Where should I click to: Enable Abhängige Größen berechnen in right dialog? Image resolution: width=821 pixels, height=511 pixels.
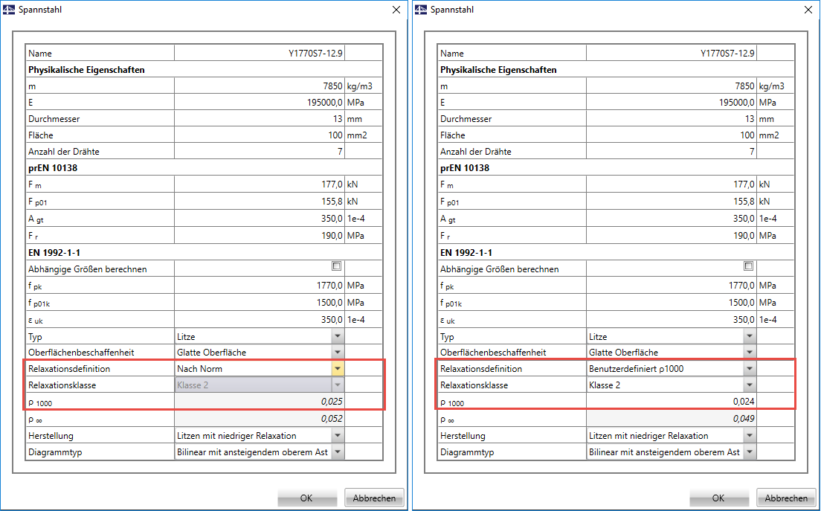coord(747,266)
